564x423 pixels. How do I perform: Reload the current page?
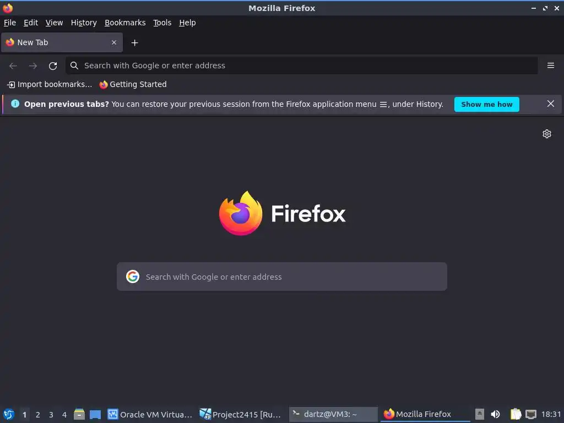click(53, 66)
